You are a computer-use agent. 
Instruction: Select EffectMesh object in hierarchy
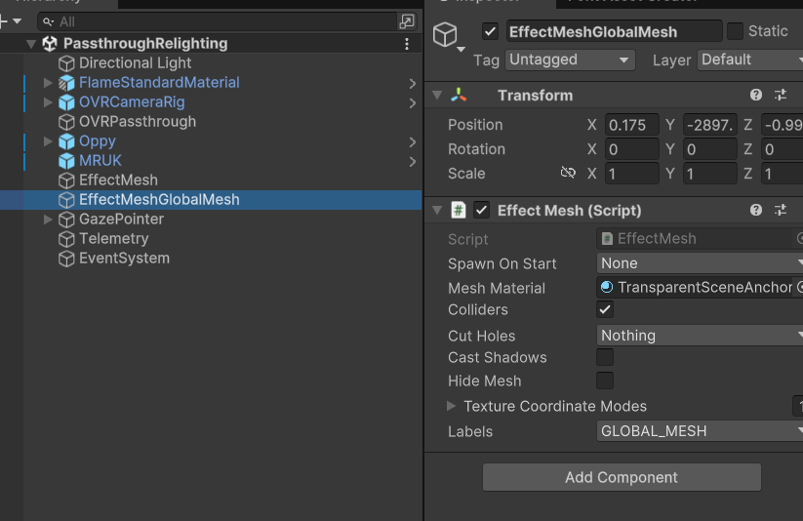pyautogui.click(x=118, y=180)
